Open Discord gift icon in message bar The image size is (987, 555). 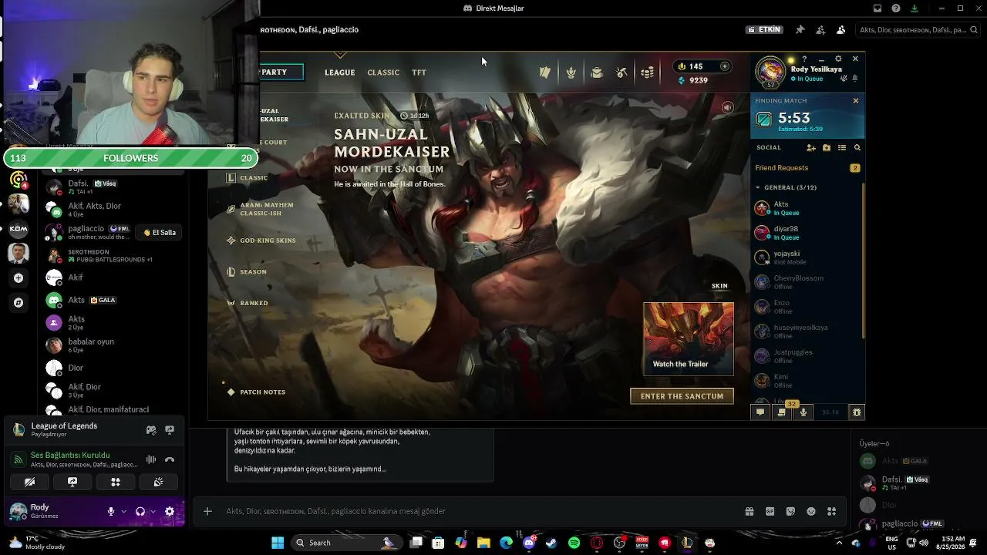[x=749, y=511]
